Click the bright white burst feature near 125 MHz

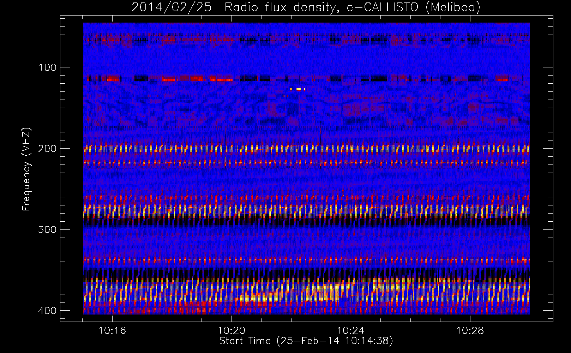[x=299, y=89]
